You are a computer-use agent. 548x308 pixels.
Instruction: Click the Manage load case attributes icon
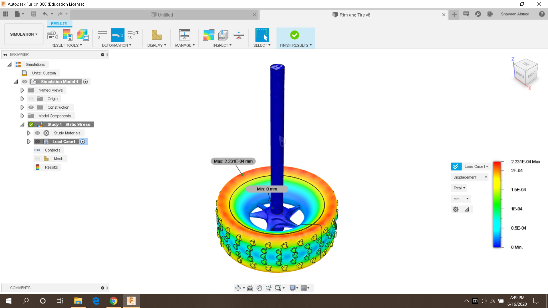(184, 35)
